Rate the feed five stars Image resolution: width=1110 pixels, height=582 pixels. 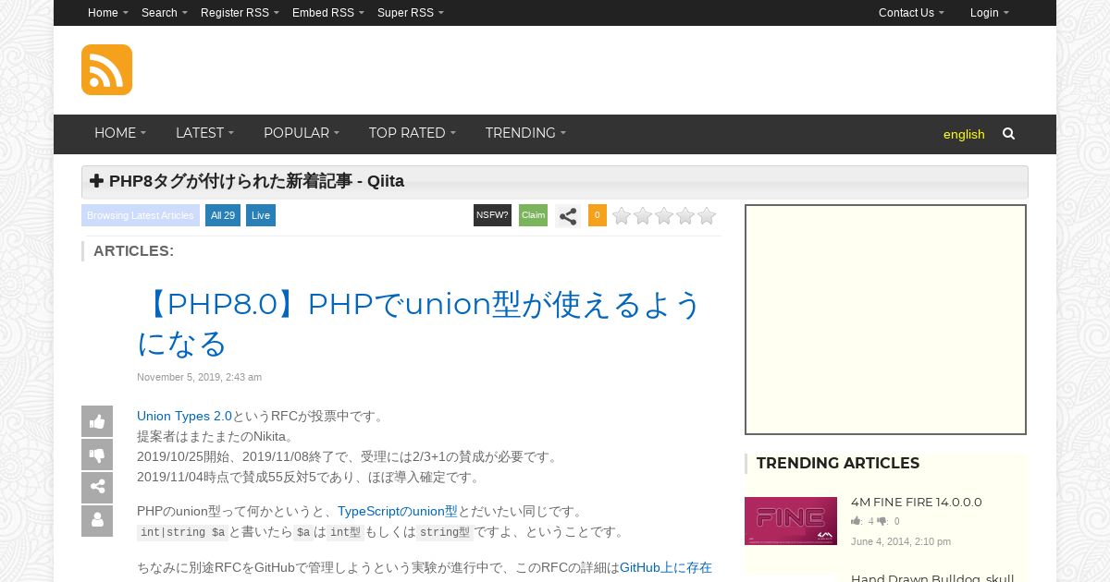(x=707, y=216)
